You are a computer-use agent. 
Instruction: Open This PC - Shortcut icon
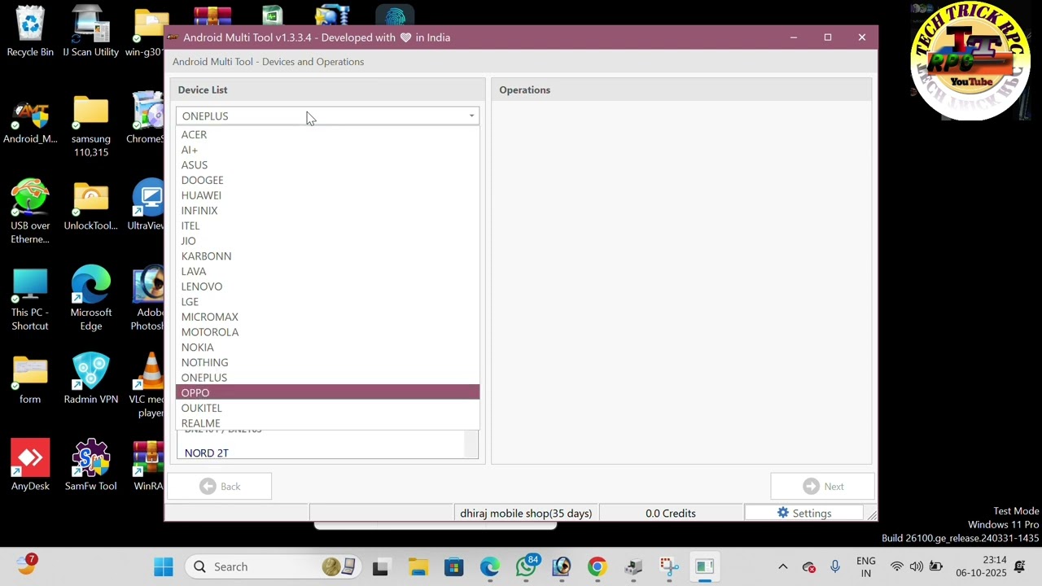30,300
